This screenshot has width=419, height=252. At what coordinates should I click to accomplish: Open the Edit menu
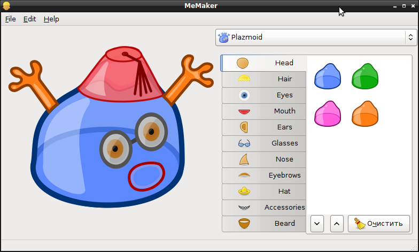click(29, 19)
